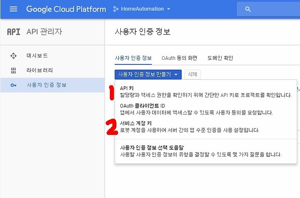Click the HomeAutomation project icon
The image size is (300, 198).
(x=115, y=9)
